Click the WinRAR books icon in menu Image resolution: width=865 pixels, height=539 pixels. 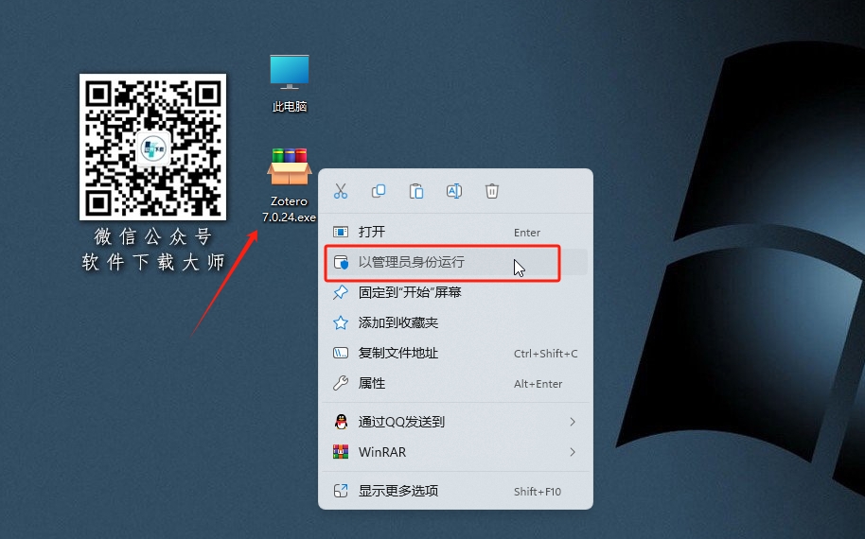point(341,452)
